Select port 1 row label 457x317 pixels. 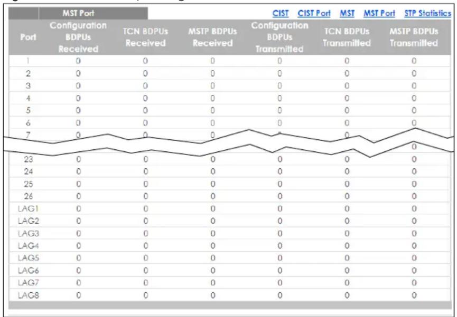tap(28, 61)
